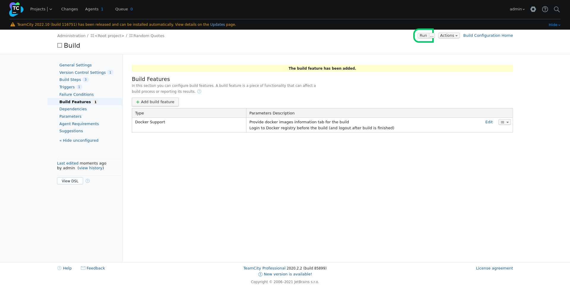Viewport: 570px width, 295px height.
Task: Click help icon next to Build Features description
Action: coord(199,91)
